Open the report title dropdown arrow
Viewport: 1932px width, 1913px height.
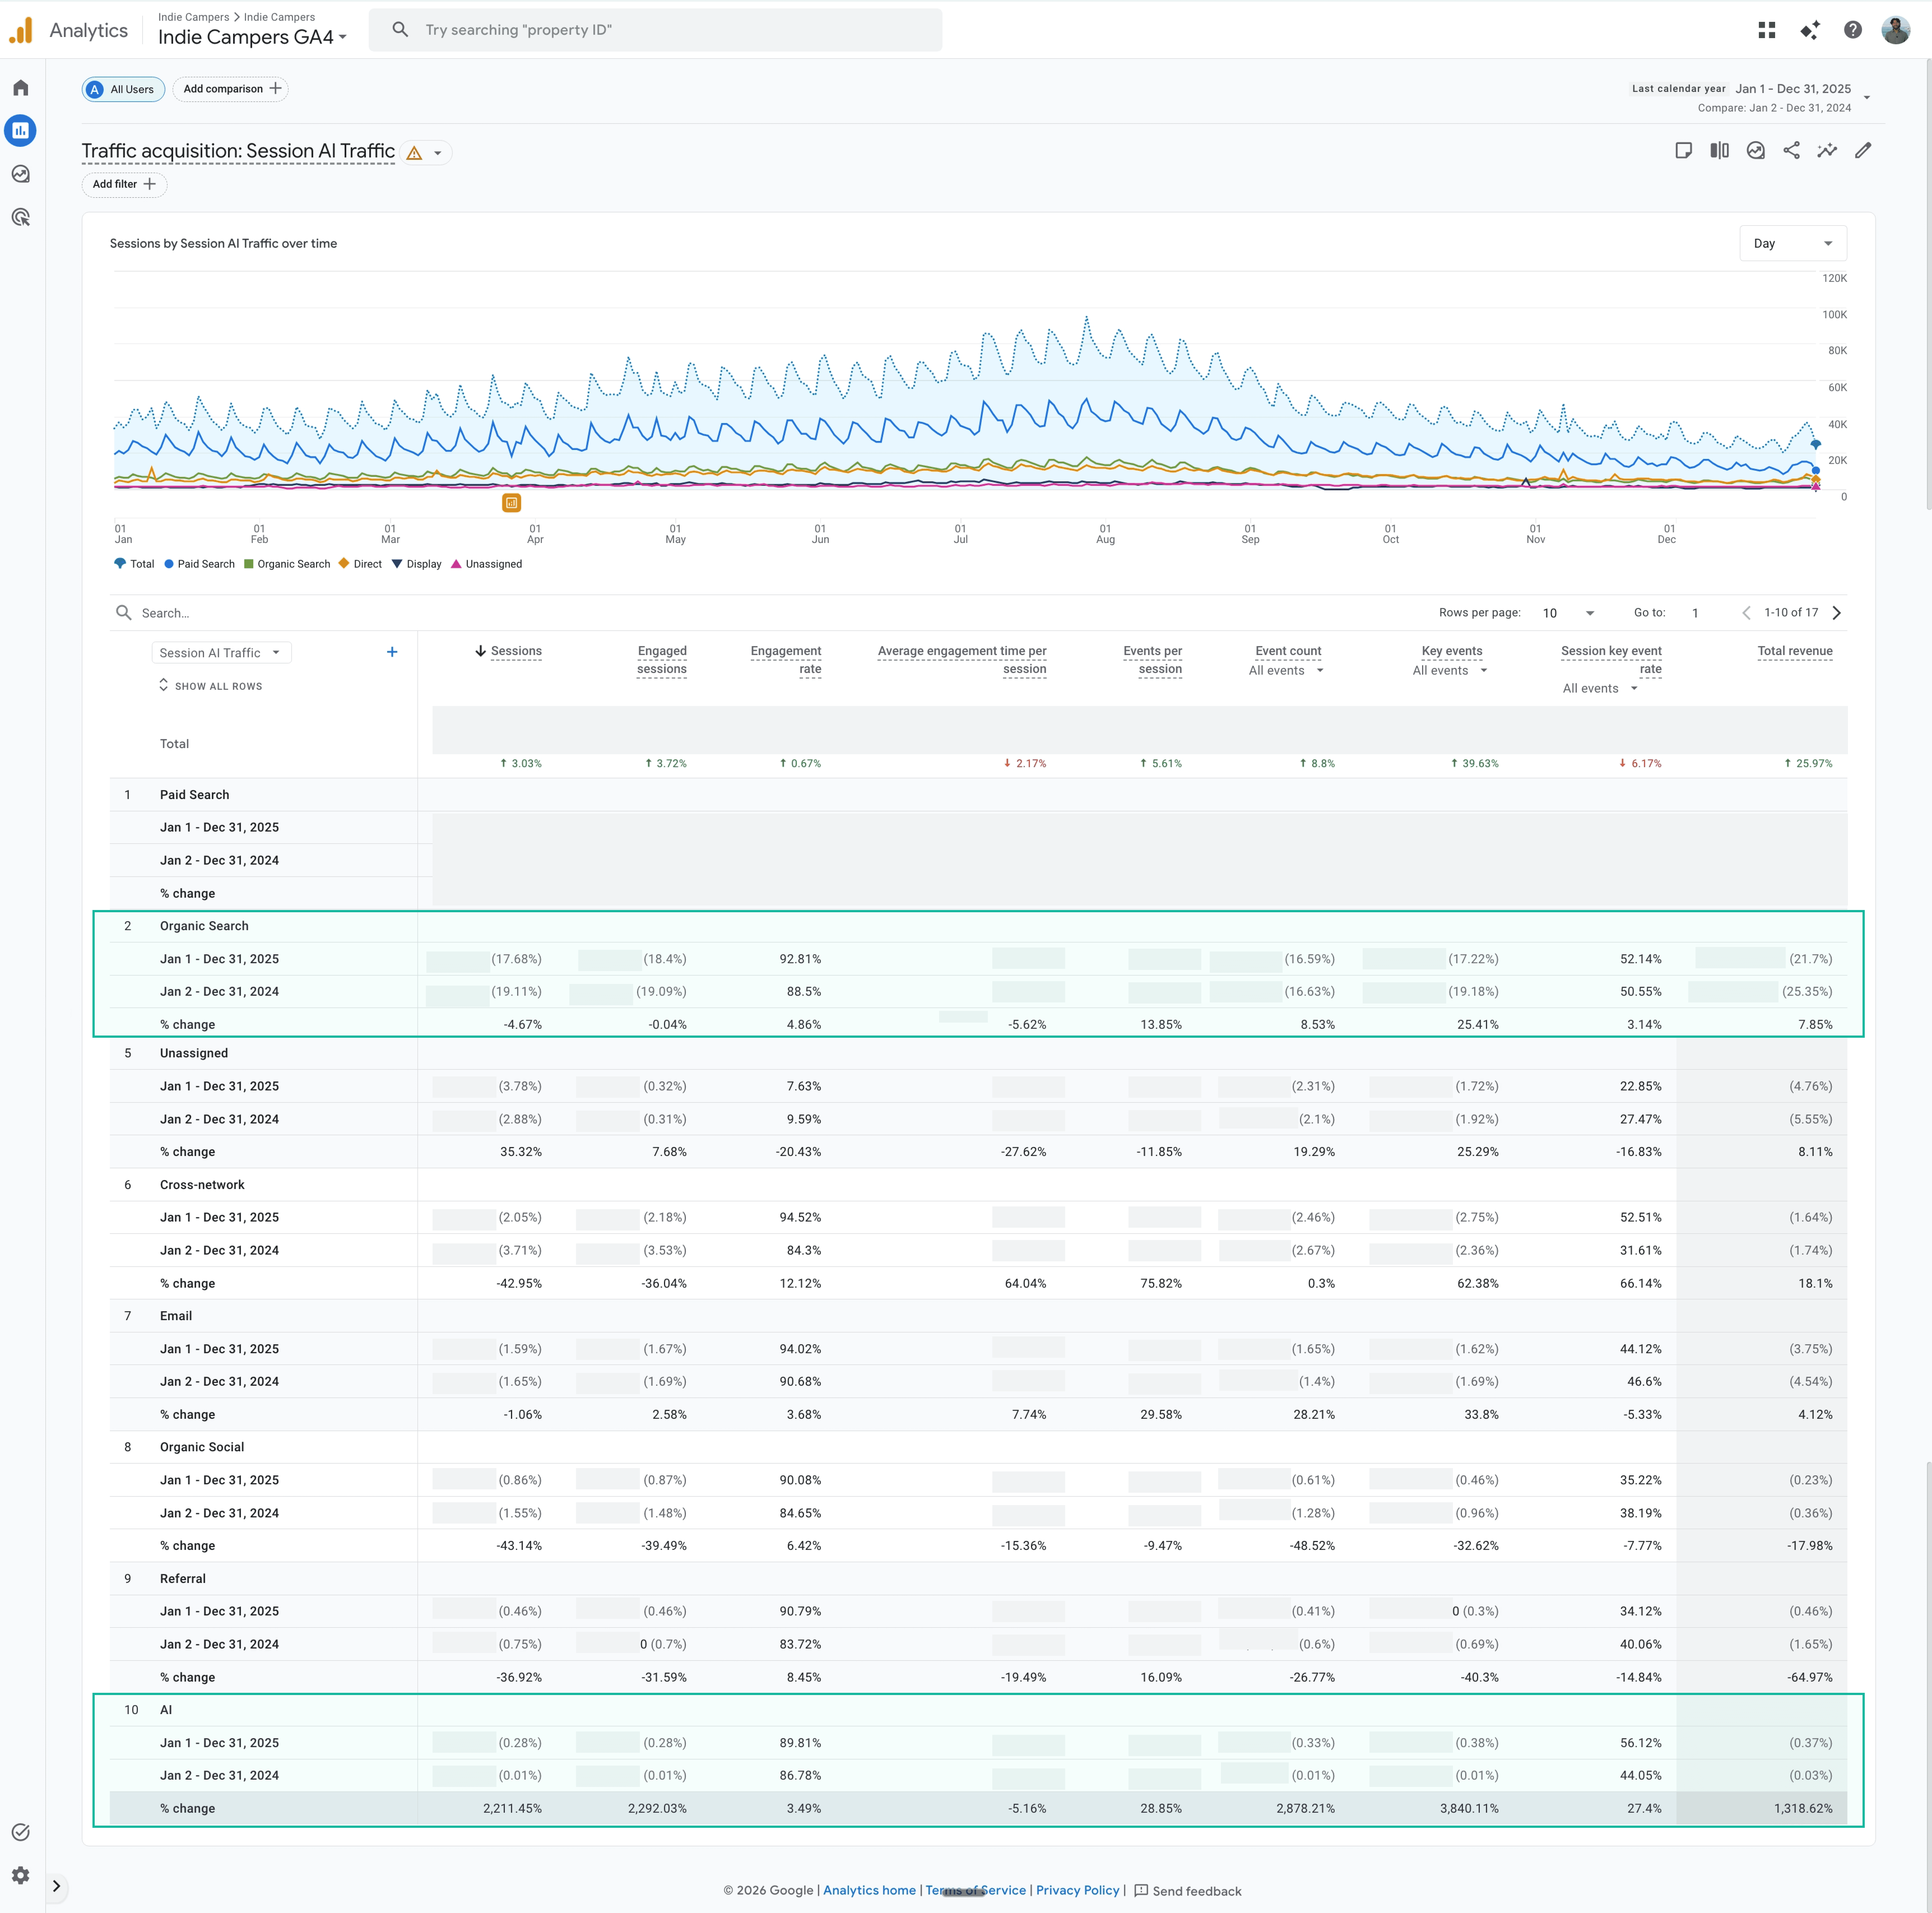tap(438, 153)
